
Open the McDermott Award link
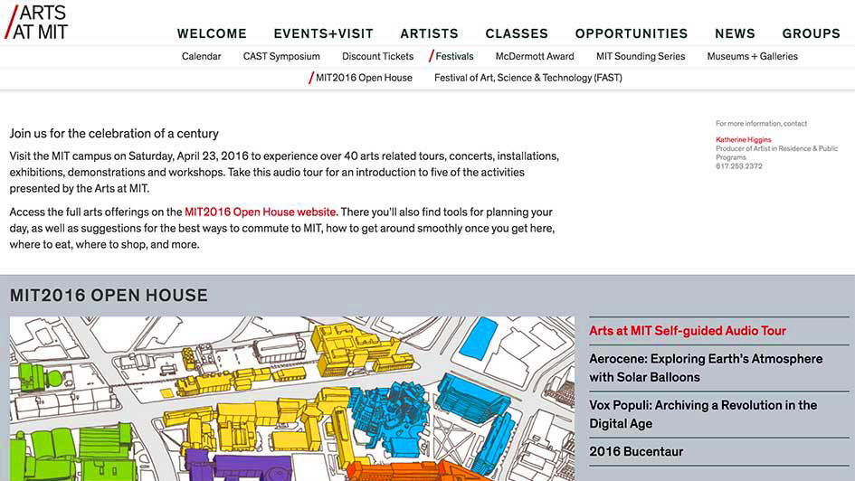(x=535, y=56)
